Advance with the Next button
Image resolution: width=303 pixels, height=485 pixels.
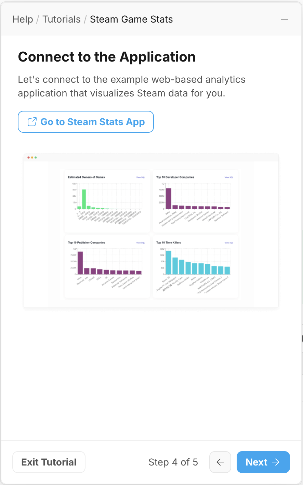tap(263, 462)
